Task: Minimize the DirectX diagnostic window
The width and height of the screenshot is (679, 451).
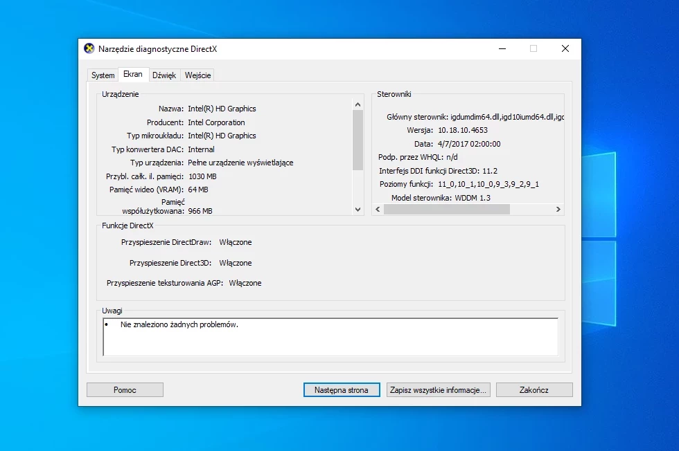Action: [x=502, y=48]
